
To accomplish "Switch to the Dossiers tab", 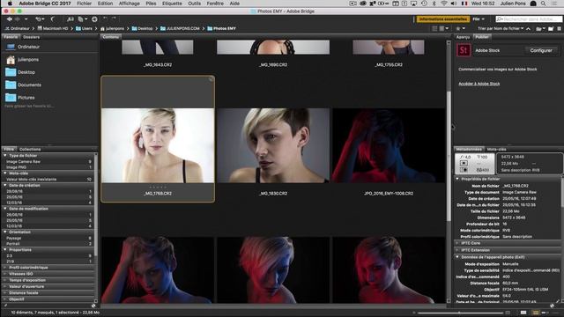I will point(32,37).
